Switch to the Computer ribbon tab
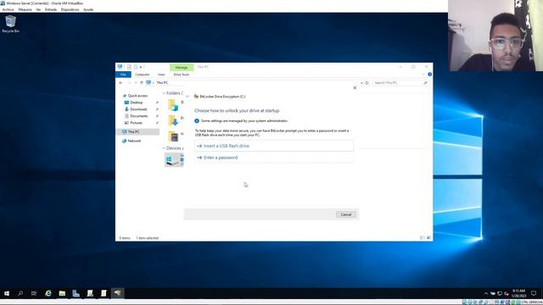Screen dimensions: 543x305 click(142, 75)
